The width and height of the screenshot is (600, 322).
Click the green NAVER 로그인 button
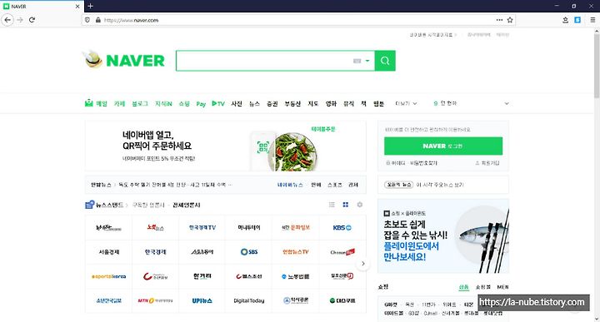[443, 146]
